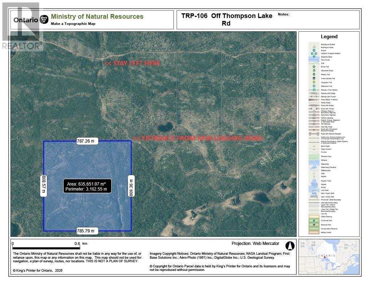This screenshot has width=370, height=285.
Task: Click the '785.79 m' bottom edge label
Action: coord(87,231)
